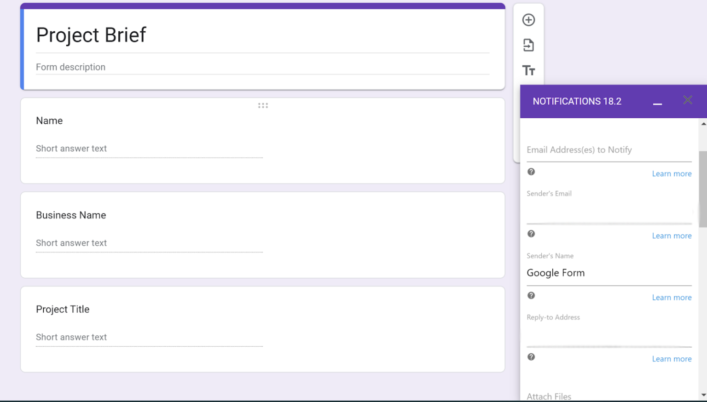Click help icon under Reply-to Address field
Image resolution: width=707 pixels, height=402 pixels.
coord(531,357)
